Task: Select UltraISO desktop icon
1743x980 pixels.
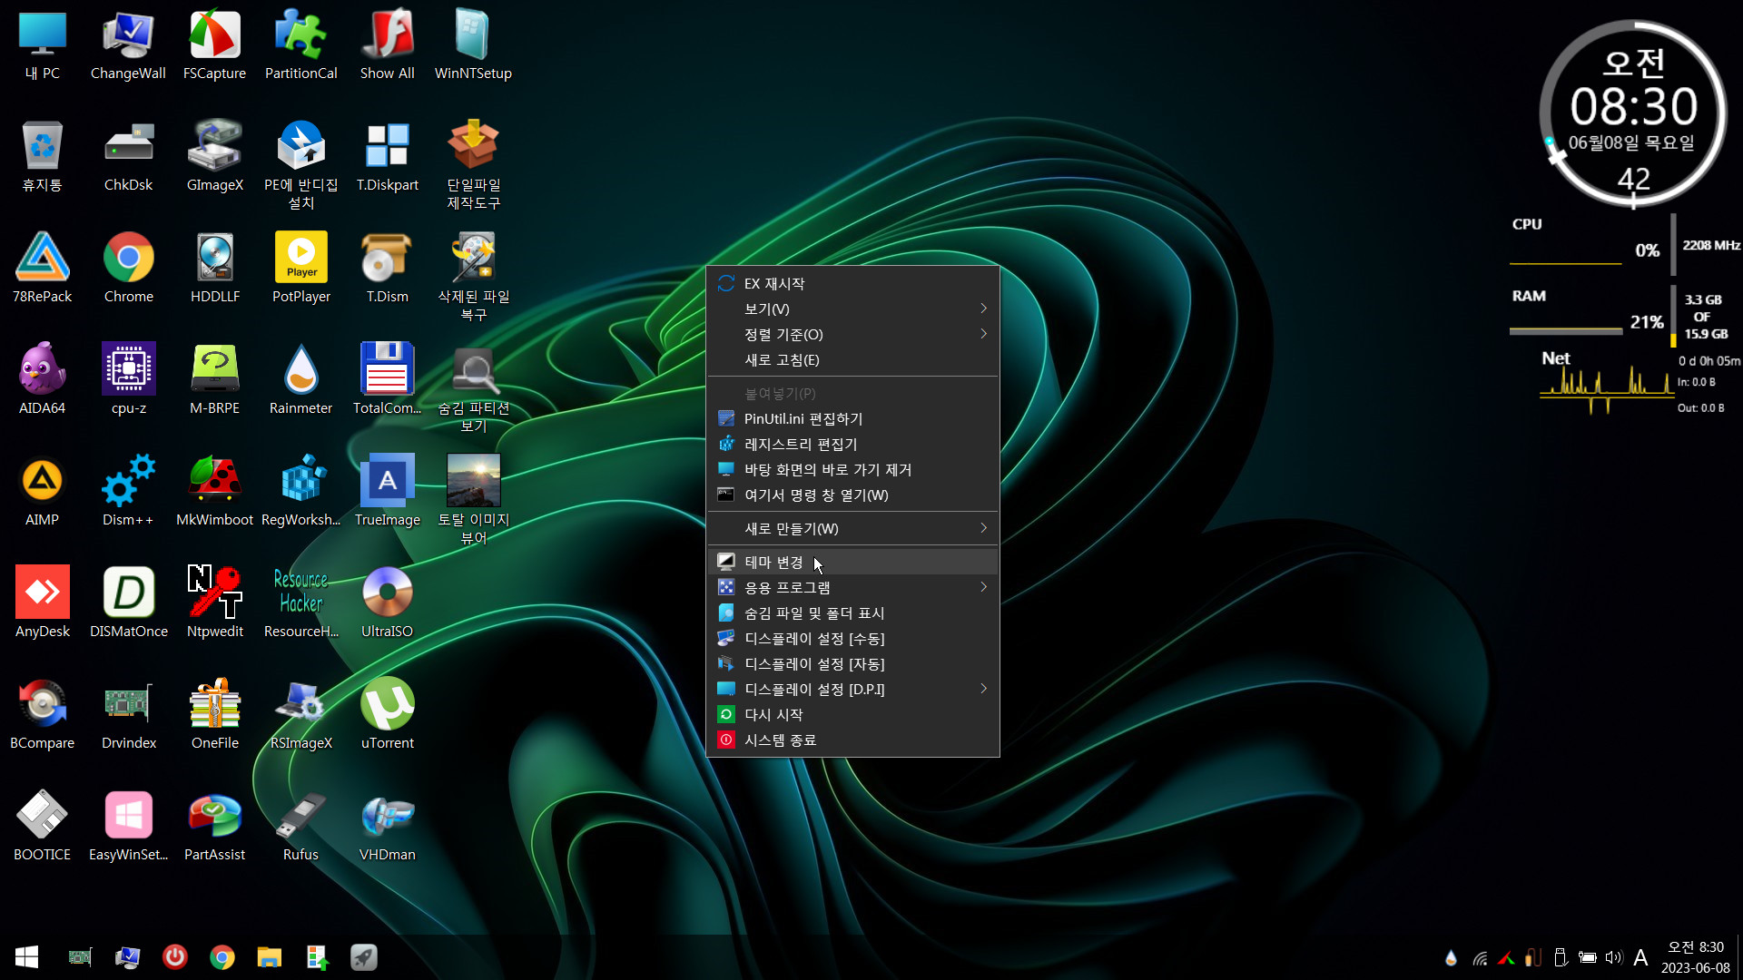Action: click(x=387, y=603)
